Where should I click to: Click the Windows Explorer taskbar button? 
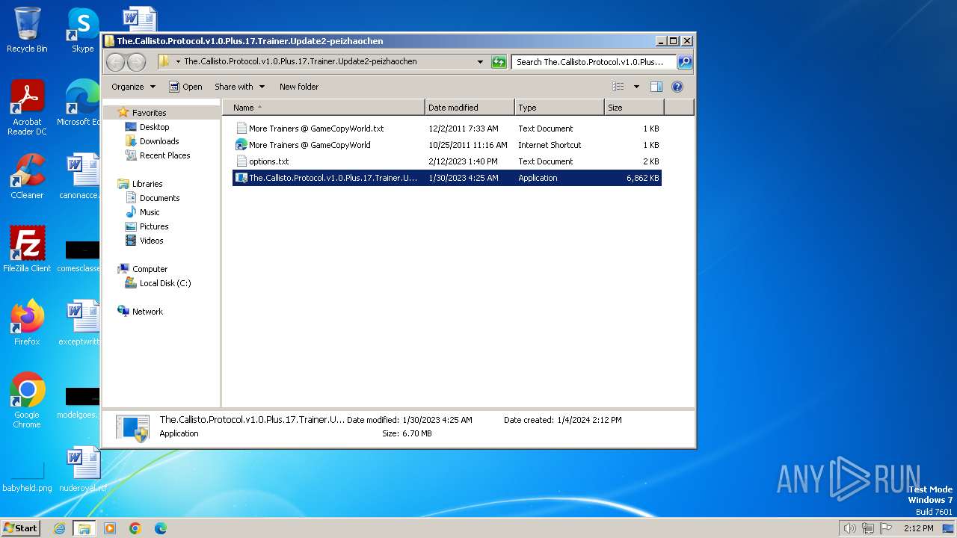pyautogui.click(x=84, y=528)
